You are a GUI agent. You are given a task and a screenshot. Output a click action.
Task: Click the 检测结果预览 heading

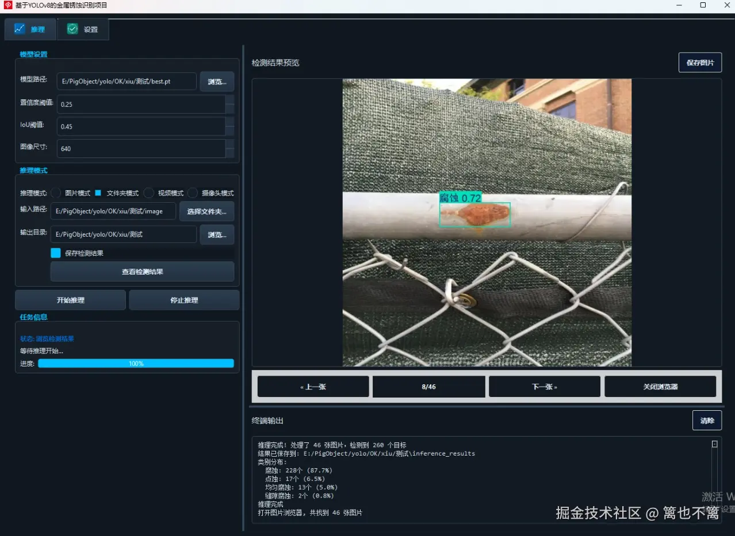(x=275, y=63)
